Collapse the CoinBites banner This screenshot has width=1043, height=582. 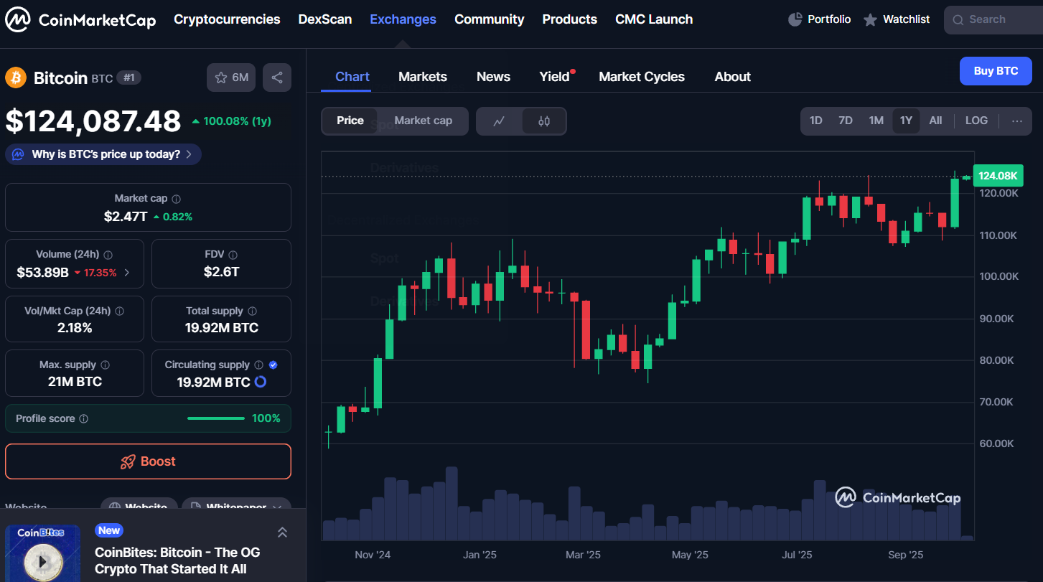click(282, 532)
